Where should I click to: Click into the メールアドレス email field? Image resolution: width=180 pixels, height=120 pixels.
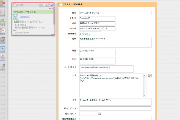point(106,69)
